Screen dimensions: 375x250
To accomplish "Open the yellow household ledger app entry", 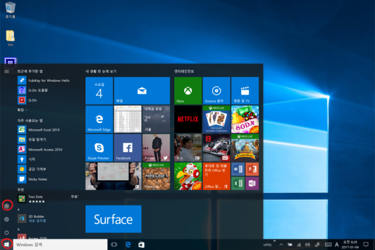I will (x=48, y=169).
